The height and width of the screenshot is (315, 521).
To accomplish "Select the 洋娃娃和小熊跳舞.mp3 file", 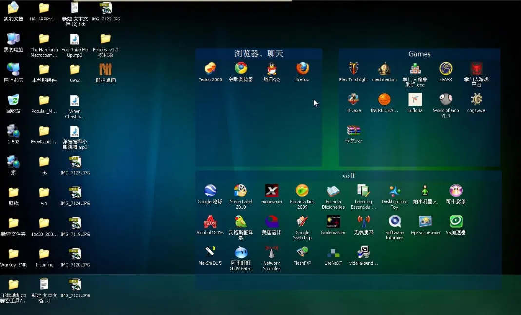I will point(75,131).
